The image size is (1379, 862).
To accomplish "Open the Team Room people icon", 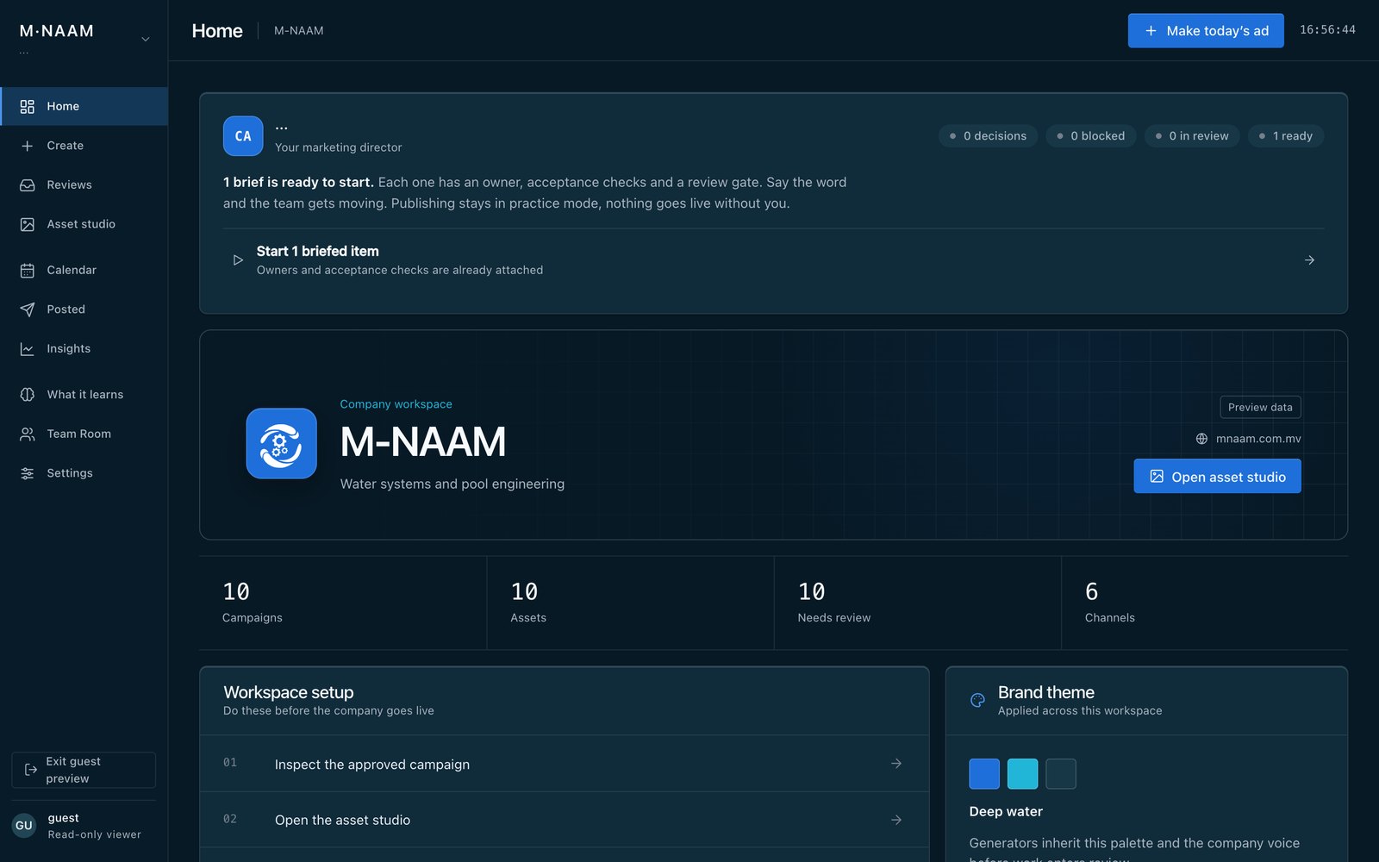I will [x=28, y=434].
